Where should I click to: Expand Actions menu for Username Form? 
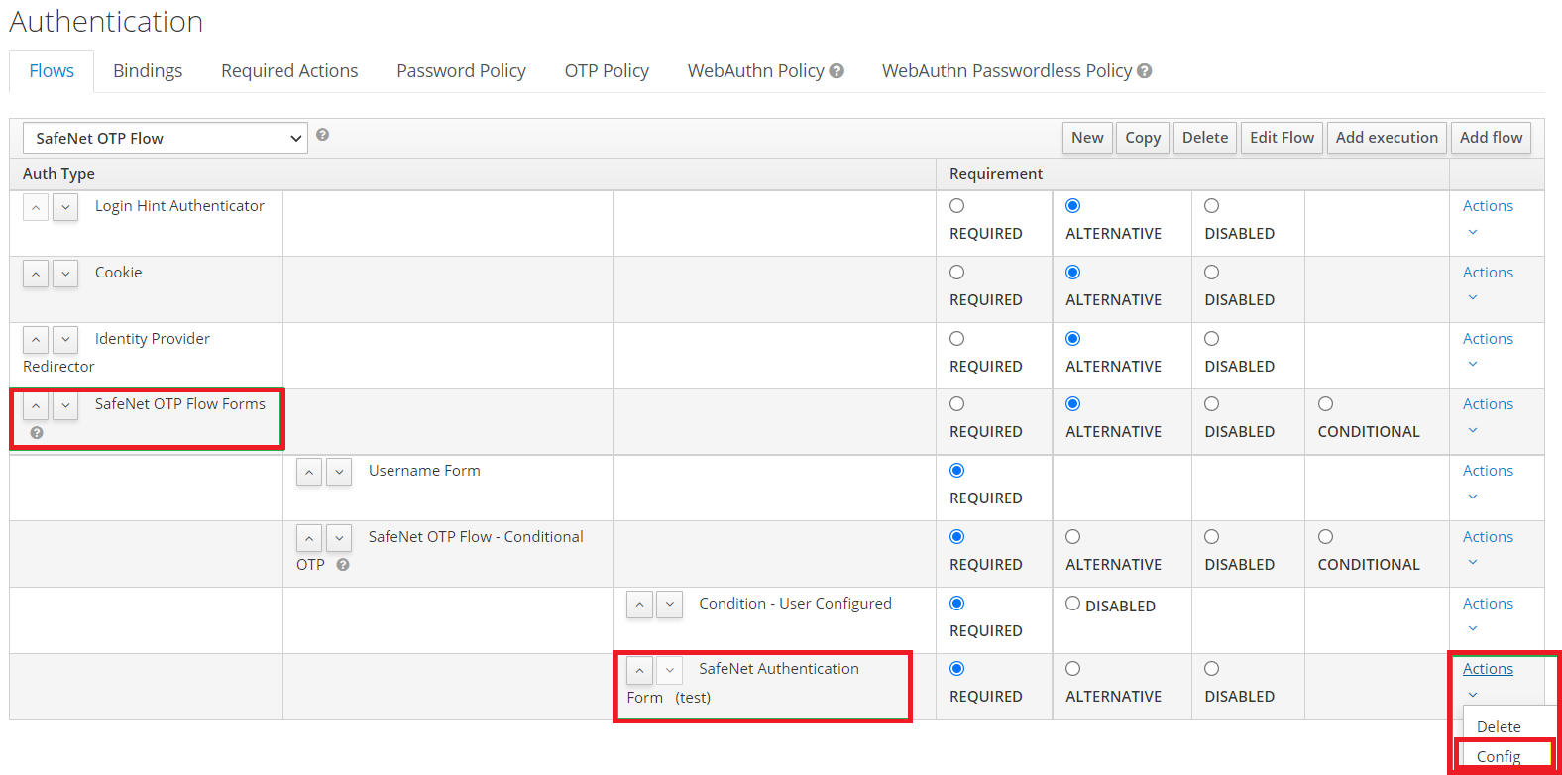(1487, 472)
